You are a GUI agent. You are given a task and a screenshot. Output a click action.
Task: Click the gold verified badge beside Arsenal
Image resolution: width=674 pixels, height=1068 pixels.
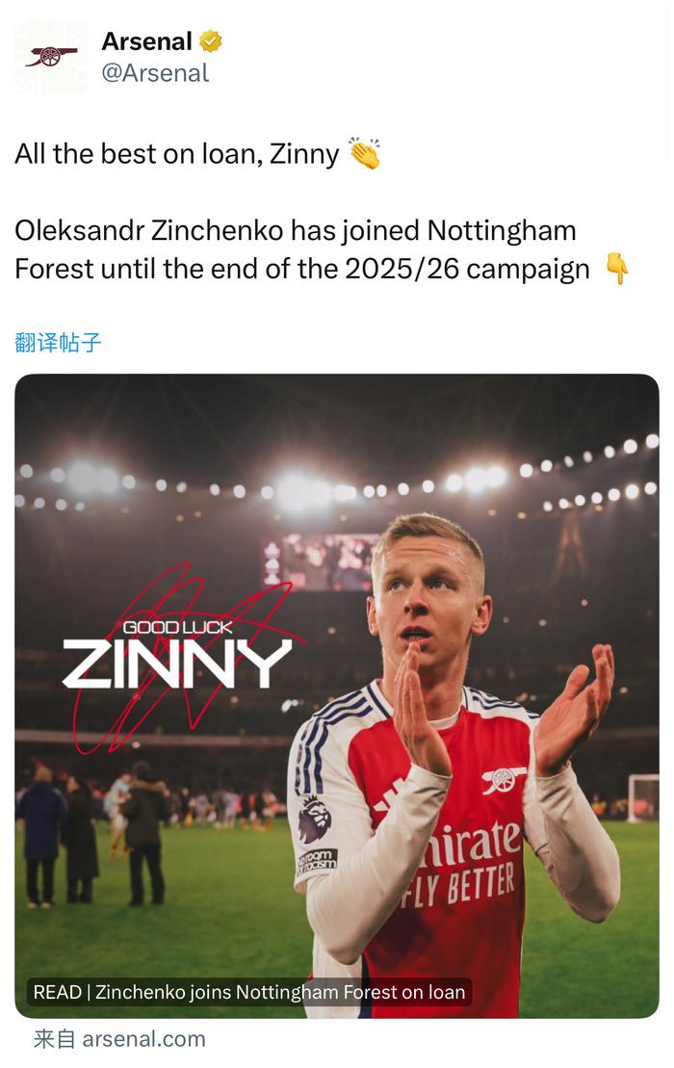pos(211,41)
